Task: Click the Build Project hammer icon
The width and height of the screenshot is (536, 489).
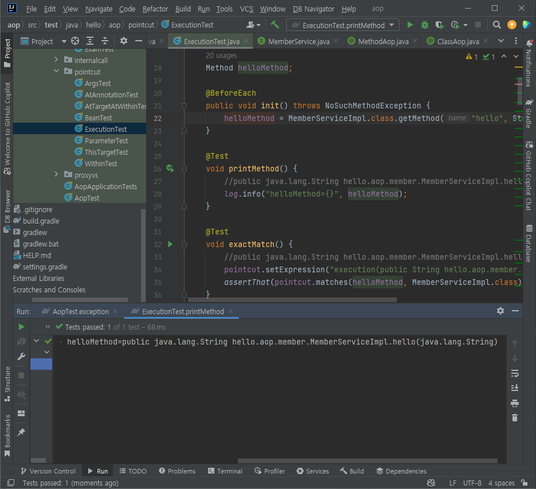Action: coord(275,25)
